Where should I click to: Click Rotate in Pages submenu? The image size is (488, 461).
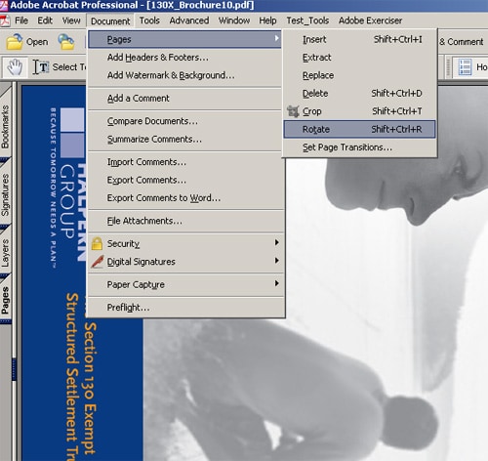(359, 129)
